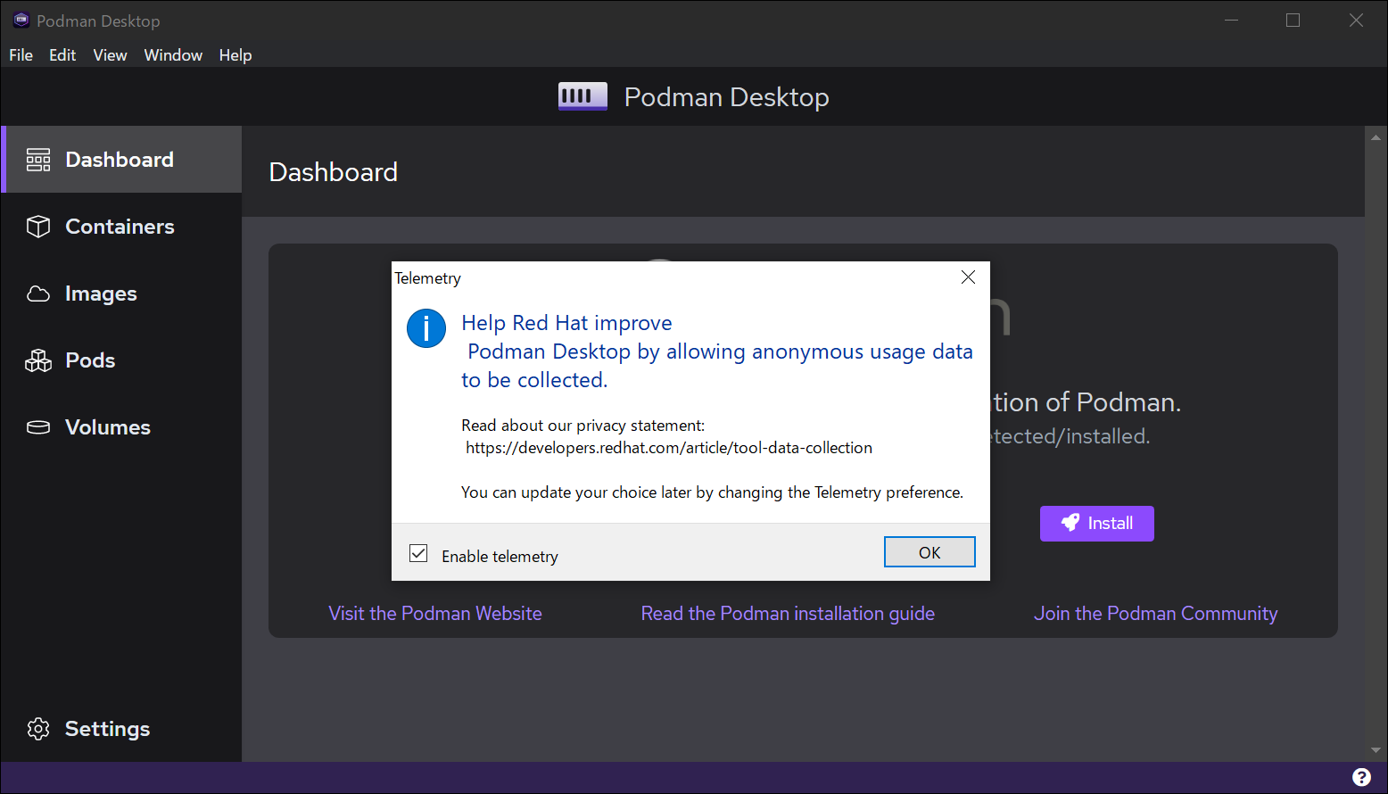Click the Podman Desktop logo in header

582,96
